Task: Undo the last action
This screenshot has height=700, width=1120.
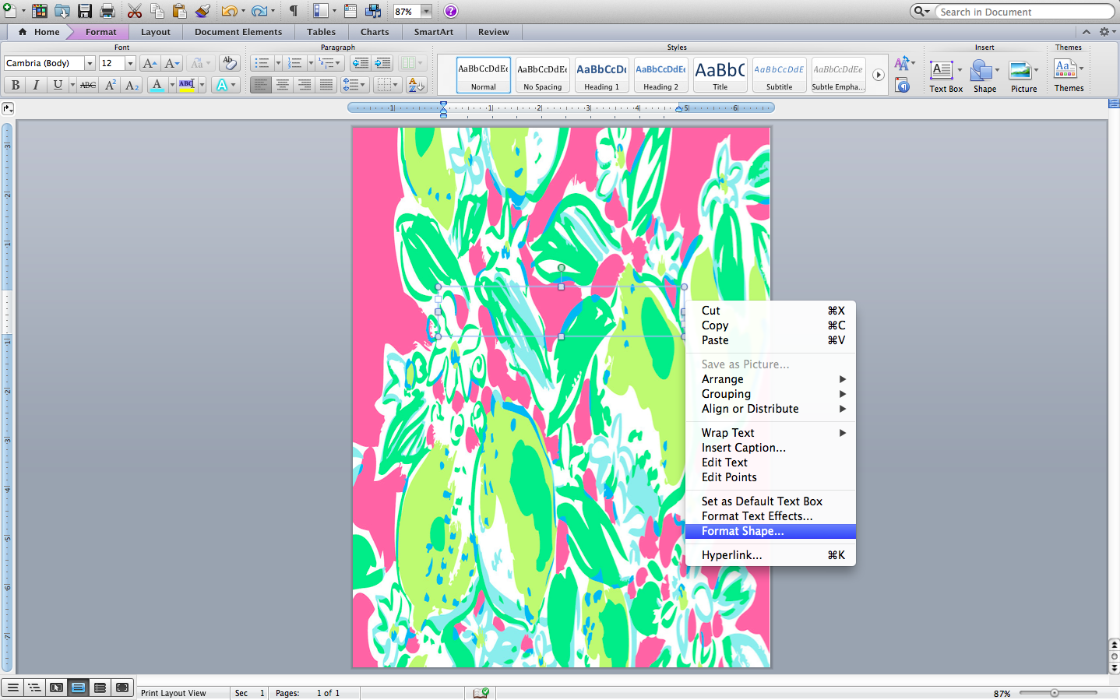Action: tap(230, 11)
